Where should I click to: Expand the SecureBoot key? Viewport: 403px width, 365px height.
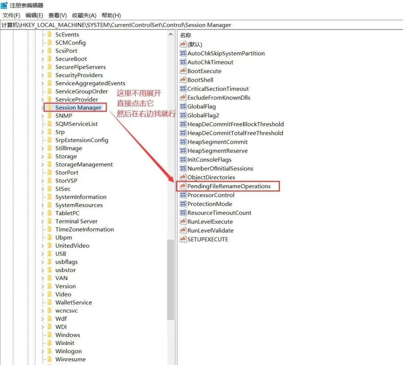coord(42,59)
